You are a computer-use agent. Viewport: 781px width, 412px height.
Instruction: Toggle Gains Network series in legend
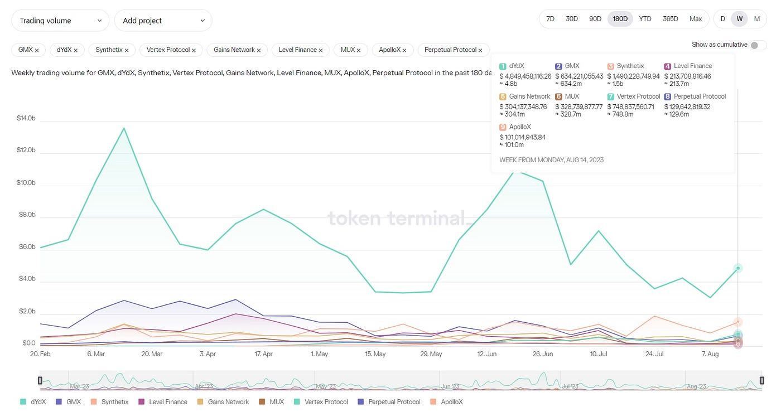pos(223,402)
